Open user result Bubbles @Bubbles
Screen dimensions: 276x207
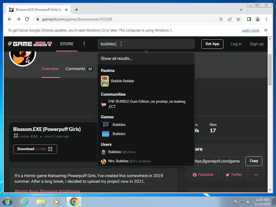click(x=146, y=152)
